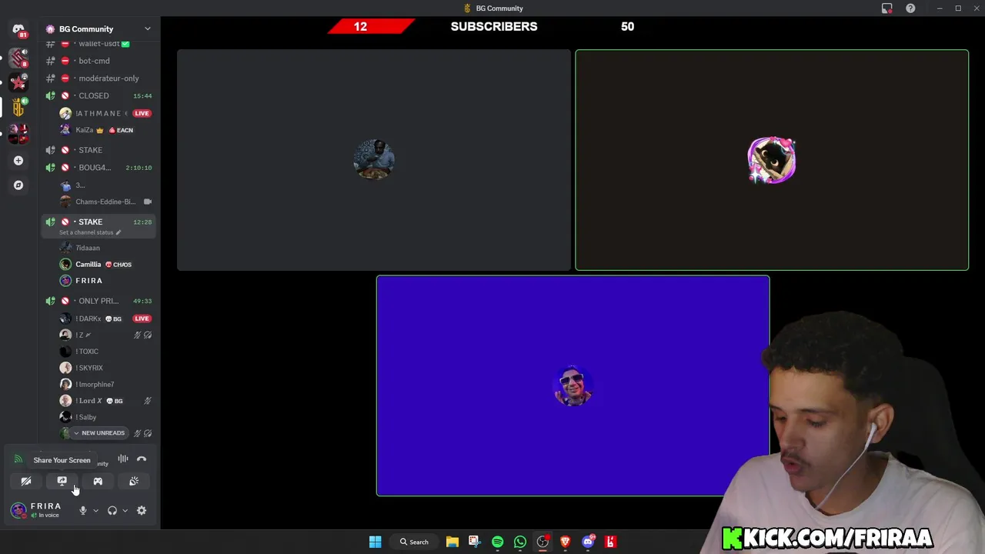Join the ONLY PRI... voice channel
985x554 pixels.
tap(100, 301)
